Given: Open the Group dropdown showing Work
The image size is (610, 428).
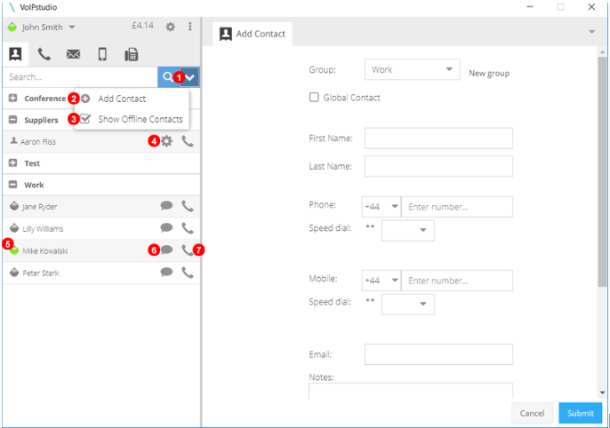Looking at the screenshot, I should [411, 70].
